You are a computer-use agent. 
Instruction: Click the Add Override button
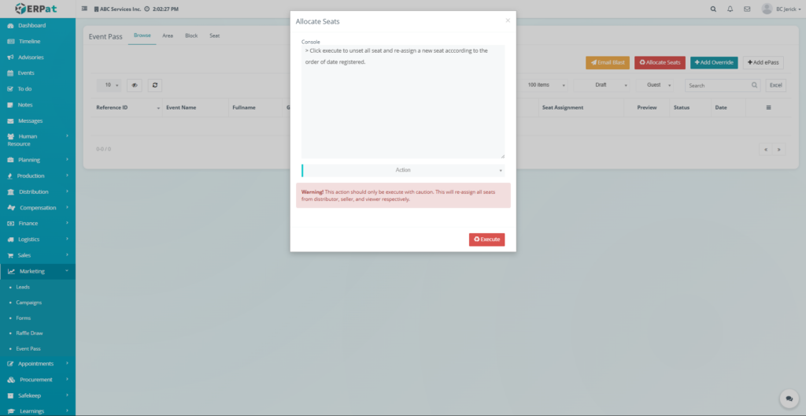pos(714,62)
